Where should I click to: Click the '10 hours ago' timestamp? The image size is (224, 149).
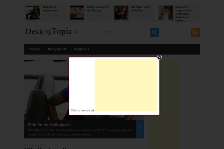[x=50, y=15]
